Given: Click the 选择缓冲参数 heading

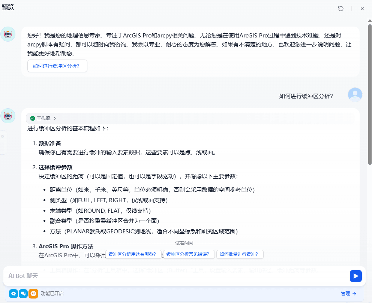Looking at the screenshot, I should (x=55, y=167).
